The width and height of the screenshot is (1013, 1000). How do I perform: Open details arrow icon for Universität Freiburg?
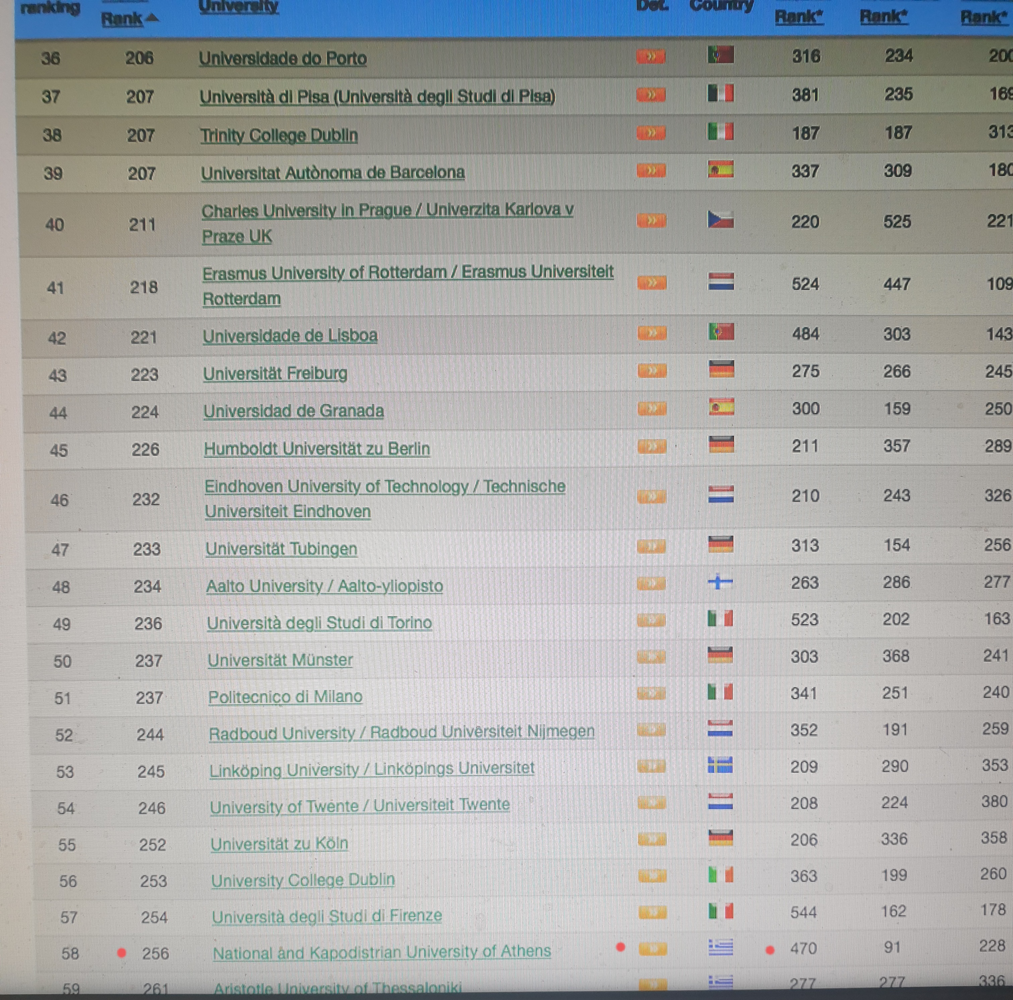652,371
